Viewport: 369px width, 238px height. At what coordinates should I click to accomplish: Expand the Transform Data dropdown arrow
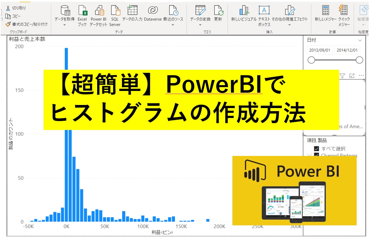(200, 25)
